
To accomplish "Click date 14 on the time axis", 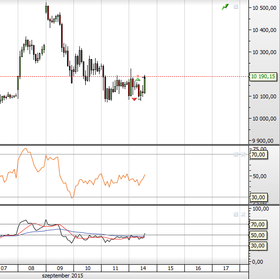I will pos(143,268).
